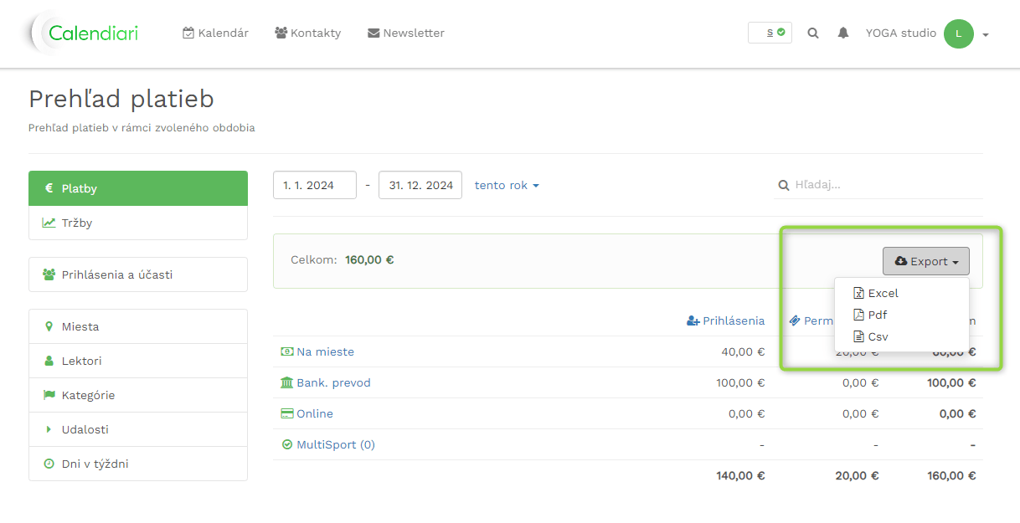This screenshot has width=1020, height=523.
Task: Click the Calendiari logo
Action: 83,33
